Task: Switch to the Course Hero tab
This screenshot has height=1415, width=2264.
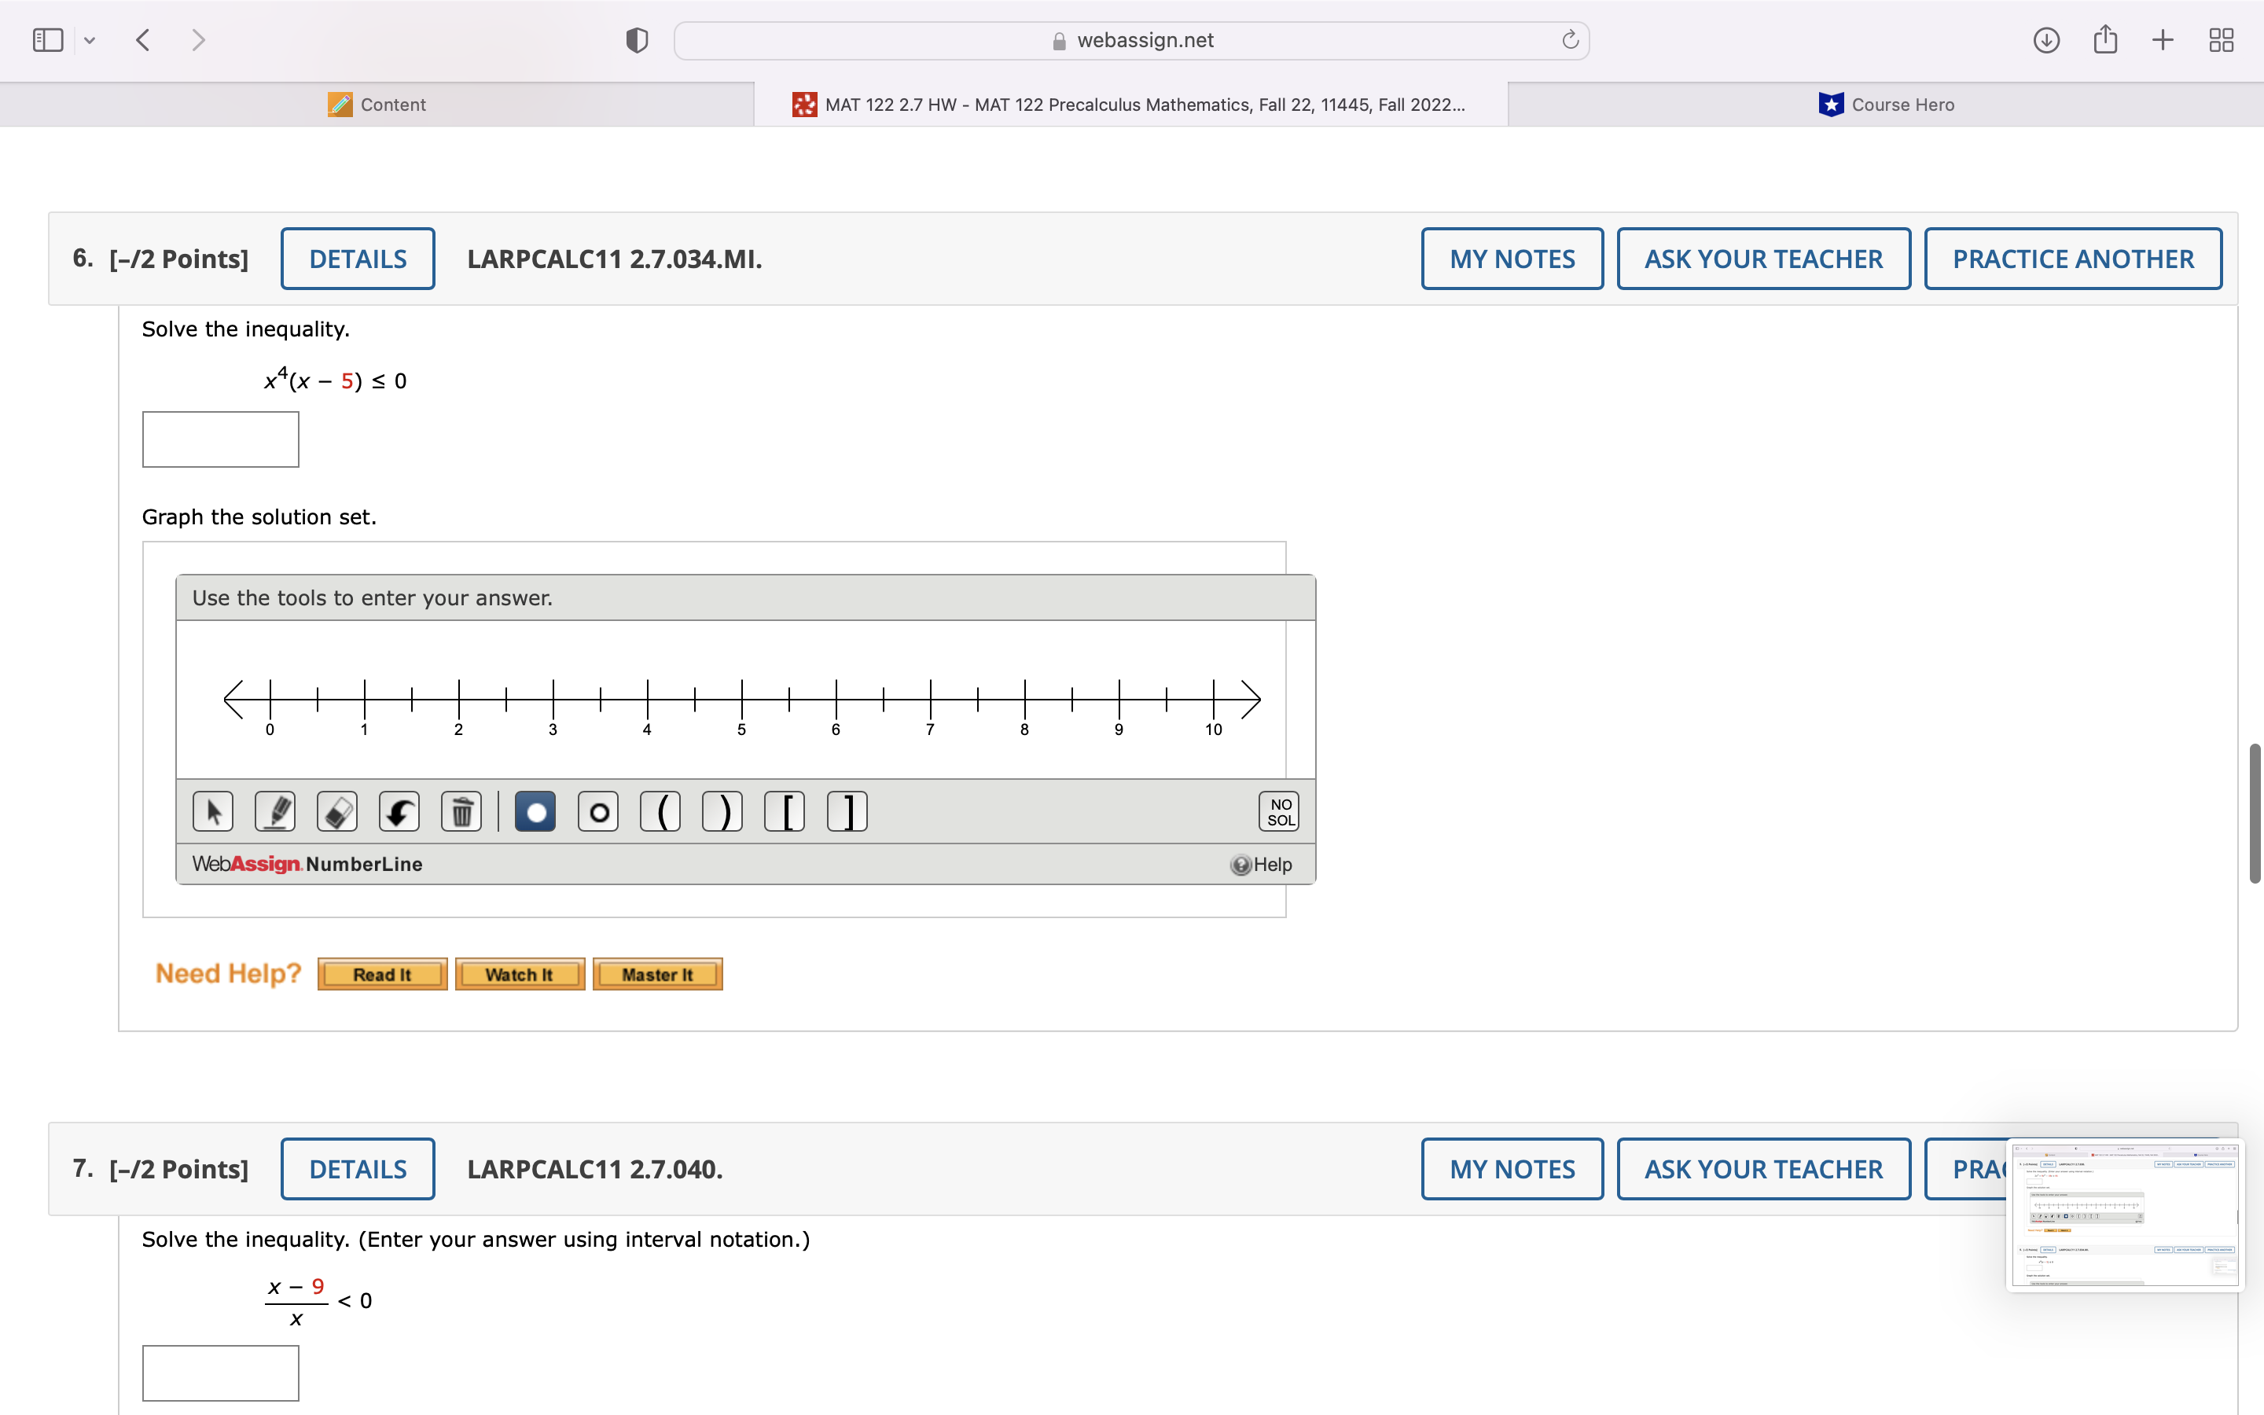Action: (1888, 104)
